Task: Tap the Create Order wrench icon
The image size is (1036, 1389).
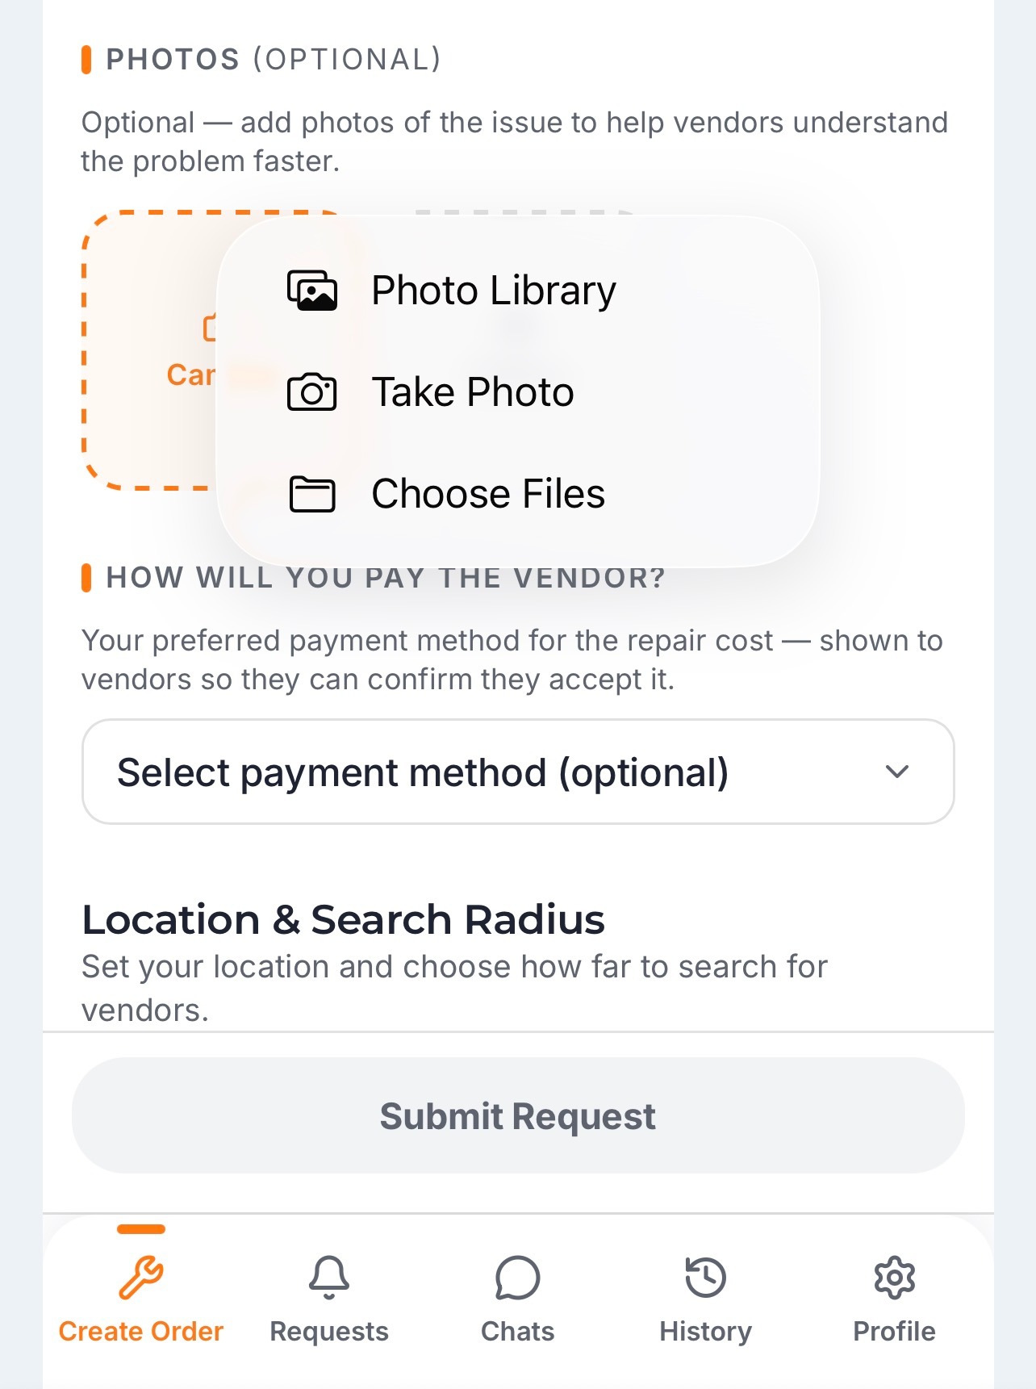Action: [141, 1278]
